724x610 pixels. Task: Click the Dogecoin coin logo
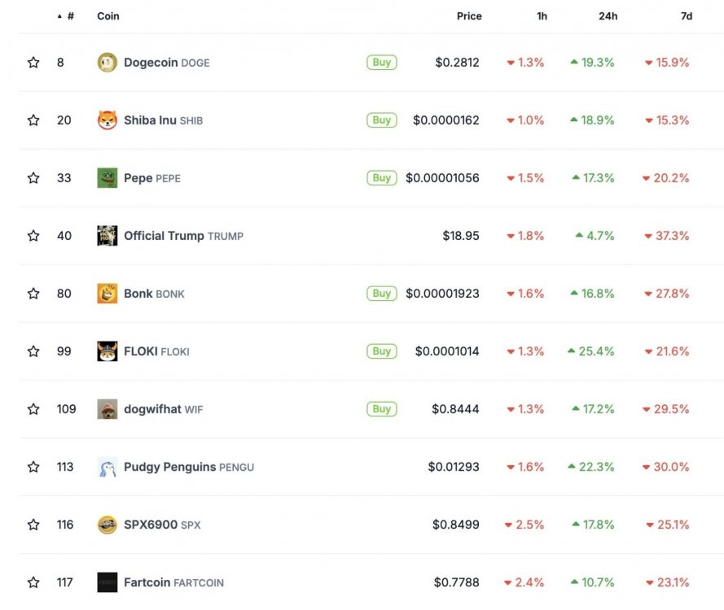coord(108,63)
